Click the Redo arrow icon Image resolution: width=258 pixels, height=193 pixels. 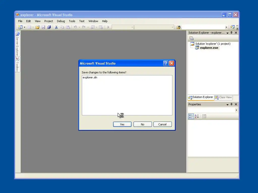point(84,27)
